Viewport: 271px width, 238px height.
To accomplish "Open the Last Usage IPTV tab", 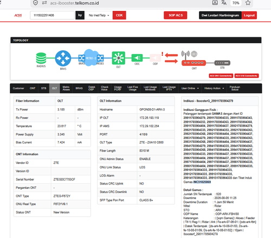I will [x=169, y=88].
